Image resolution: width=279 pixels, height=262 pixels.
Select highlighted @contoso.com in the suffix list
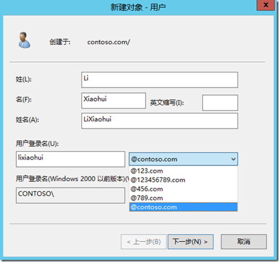point(183,207)
